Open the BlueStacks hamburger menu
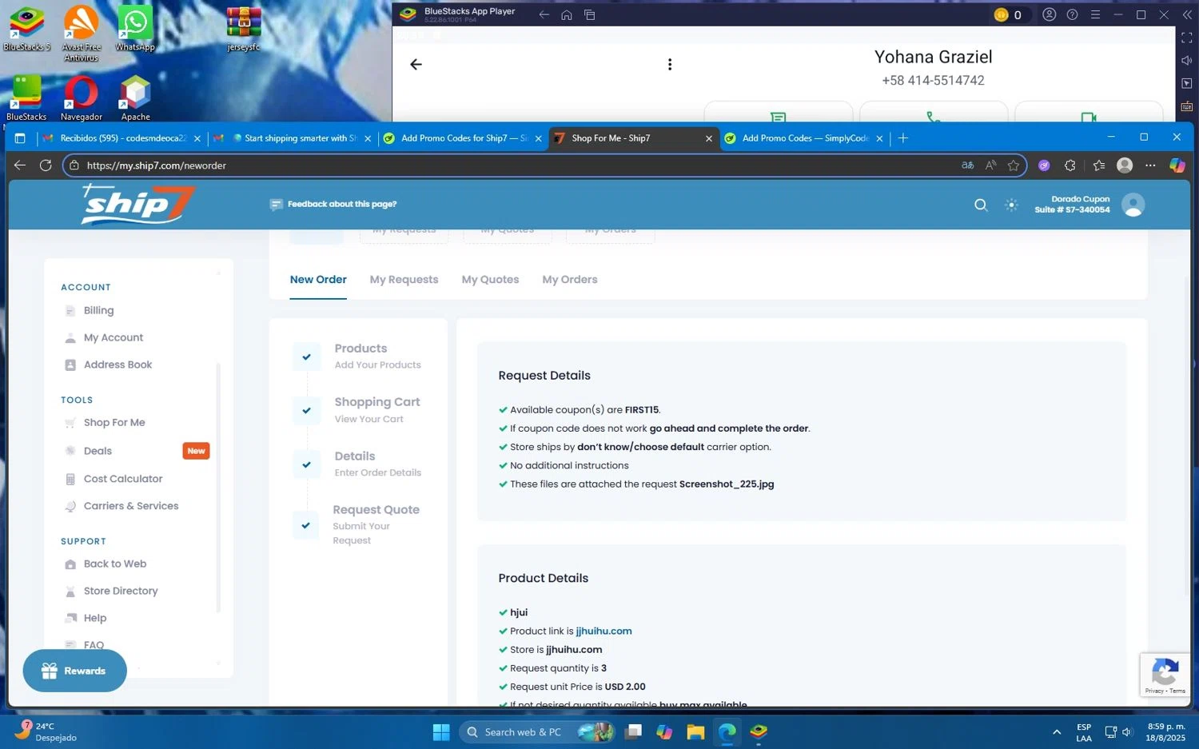This screenshot has width=1199, height=749. [1096, 14]
